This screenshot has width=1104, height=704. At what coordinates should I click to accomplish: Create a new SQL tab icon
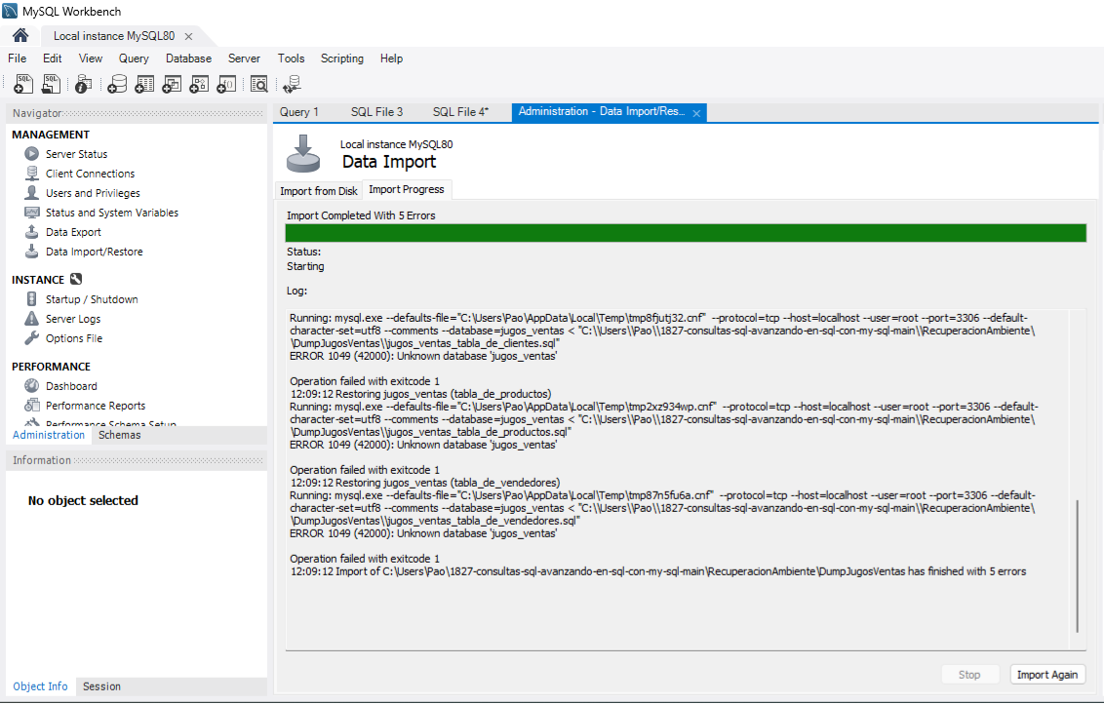pyautogui.click(x=23, y=85)
